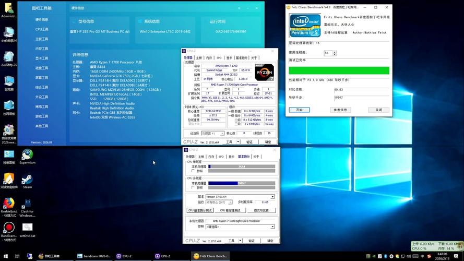Launch the Supermium browser desktop icon
The image size is (464, 261).
(27, 155)
